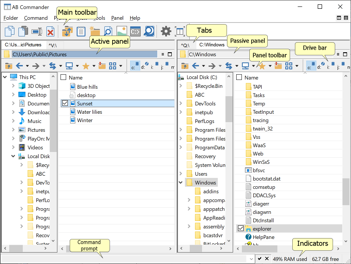Screen dimensions: 351x264
Task: Open the Folder menu
Action: tap(11, 18)
